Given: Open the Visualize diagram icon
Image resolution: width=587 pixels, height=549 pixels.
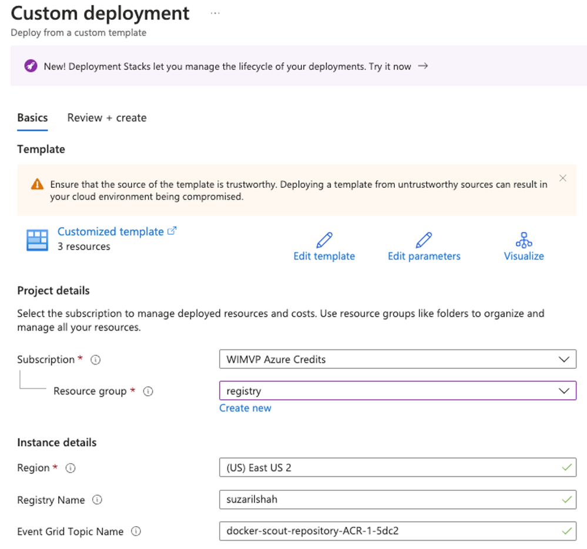Looking at the screenshot, I should coord(524,240).
